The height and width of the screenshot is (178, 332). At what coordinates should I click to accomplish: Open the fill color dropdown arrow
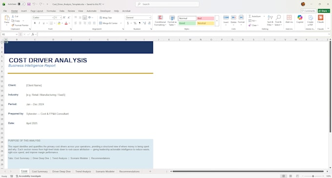pyautogui.click(x=62, y=23)
